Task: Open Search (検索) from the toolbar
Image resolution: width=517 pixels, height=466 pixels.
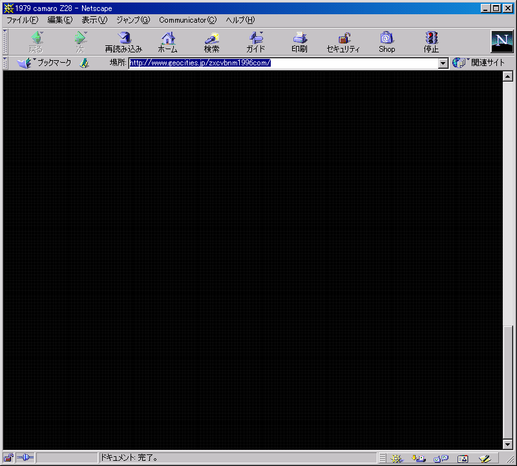Action: (211, 42)
